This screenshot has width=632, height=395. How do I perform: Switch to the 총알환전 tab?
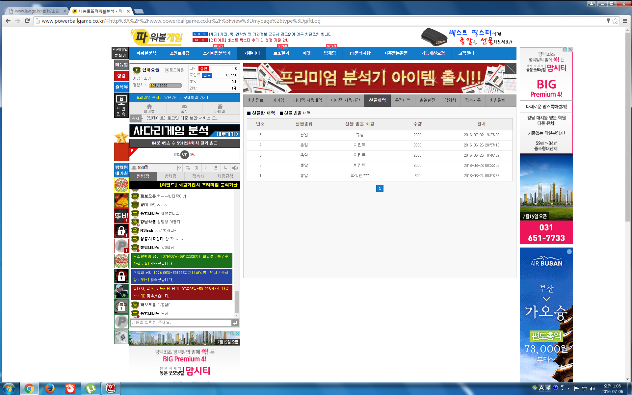point(427,100)
